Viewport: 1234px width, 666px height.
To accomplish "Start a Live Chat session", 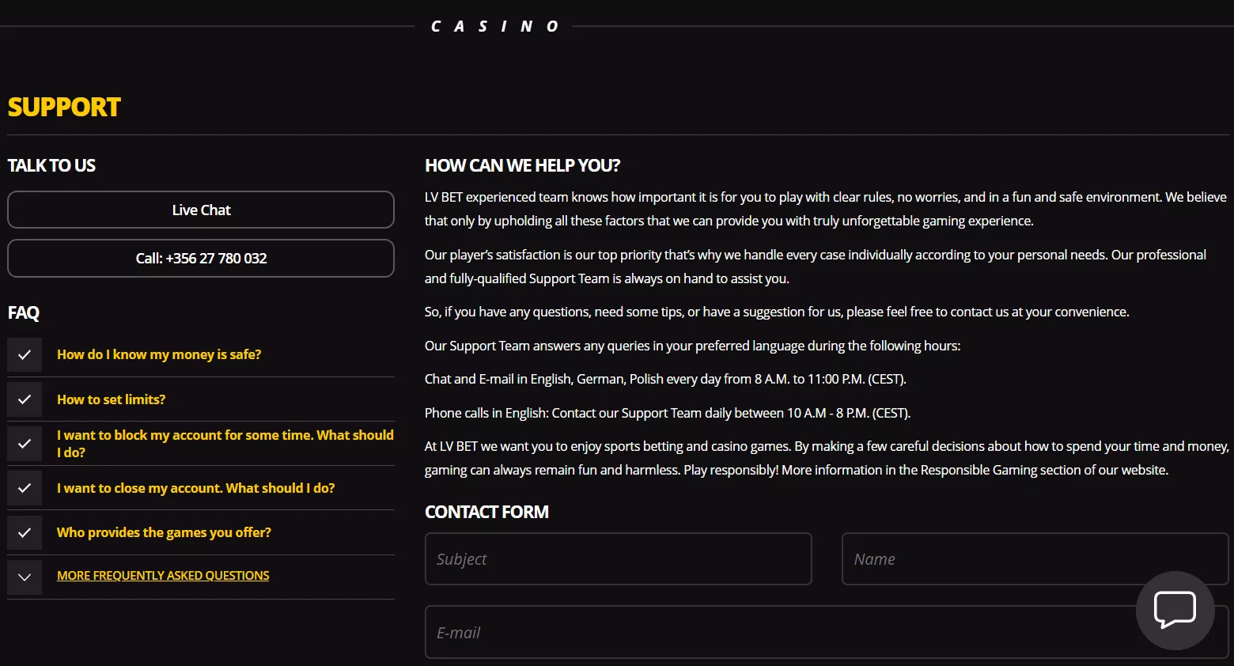I will click(201, 210).
